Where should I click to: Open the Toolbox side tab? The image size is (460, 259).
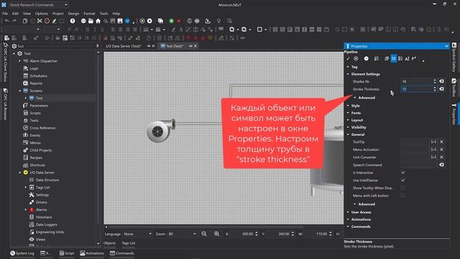(454, 88)
